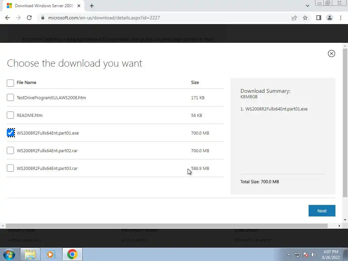
Task: Click the Next button
Action: click(322, 211)
